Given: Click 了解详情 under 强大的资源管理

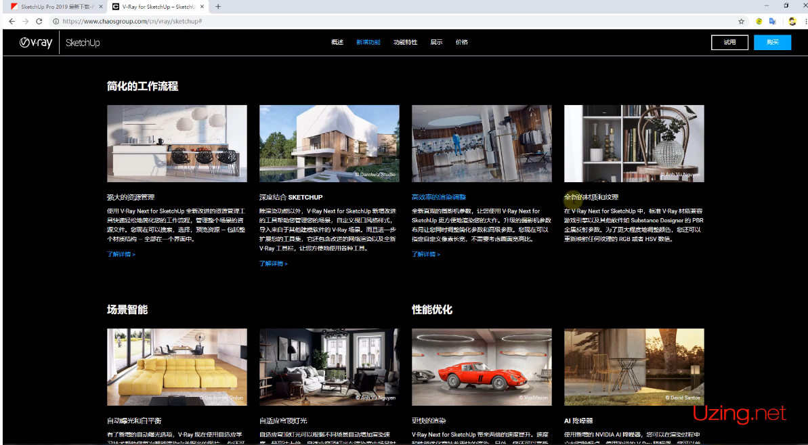Looking at the screenshot, I should point(121,254).
